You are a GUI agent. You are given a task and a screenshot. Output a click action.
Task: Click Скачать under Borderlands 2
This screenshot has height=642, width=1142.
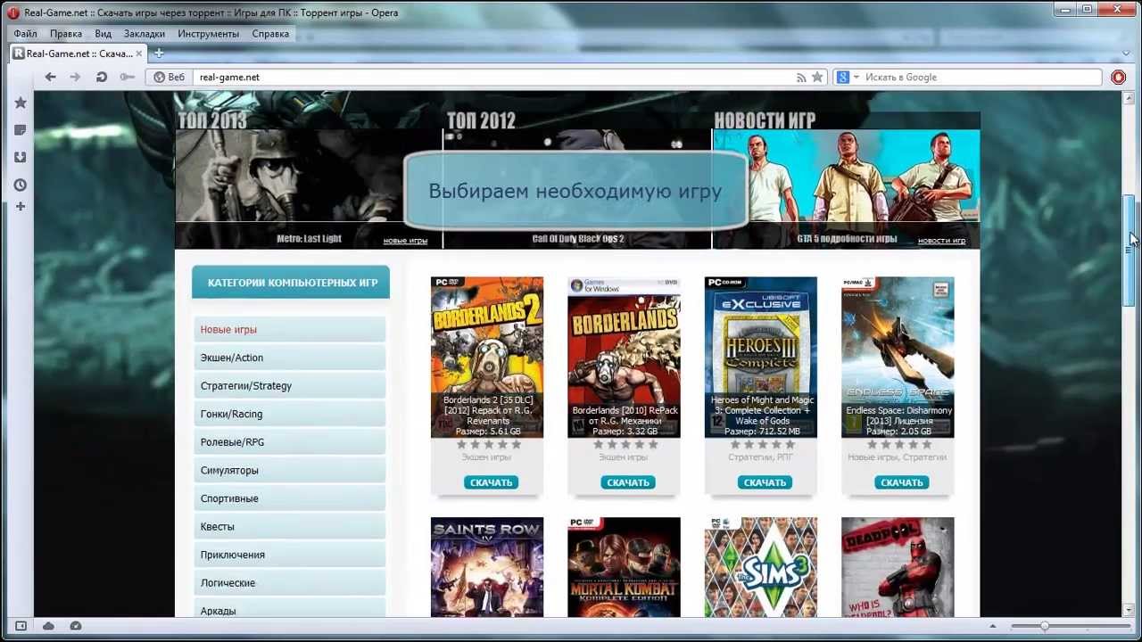pyautogui.click(x=491, y=482)
